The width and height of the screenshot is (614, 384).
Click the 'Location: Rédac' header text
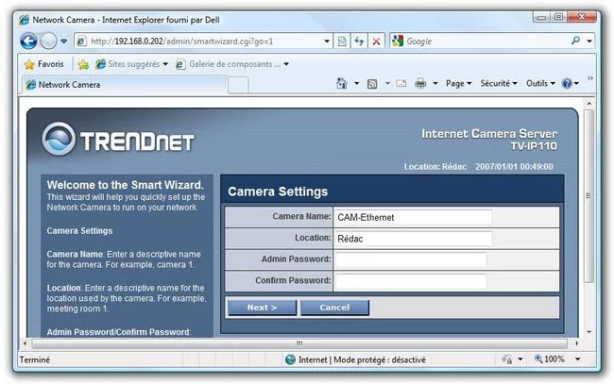click(435, 167)
